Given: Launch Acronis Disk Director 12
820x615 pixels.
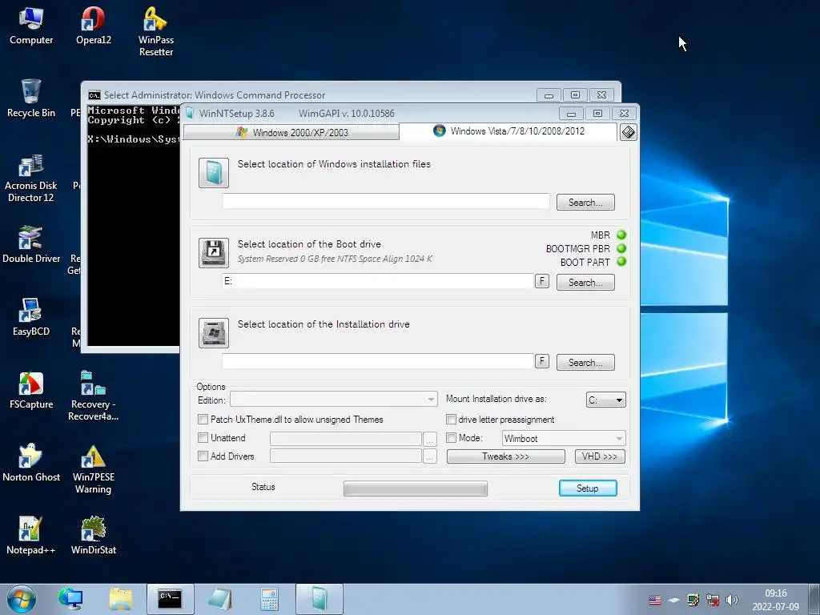Looking at the screenshot, I should click(31, 178).
